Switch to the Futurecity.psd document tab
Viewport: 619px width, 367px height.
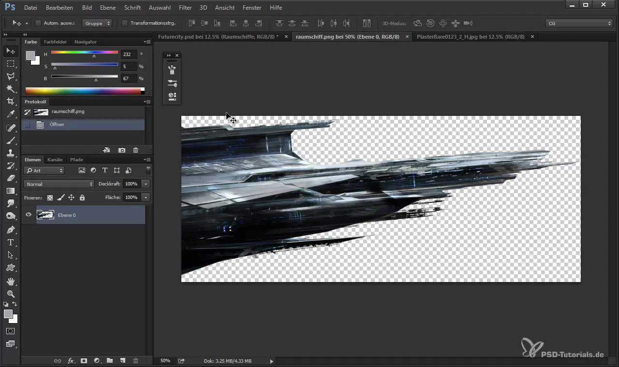tap(218, 37)
